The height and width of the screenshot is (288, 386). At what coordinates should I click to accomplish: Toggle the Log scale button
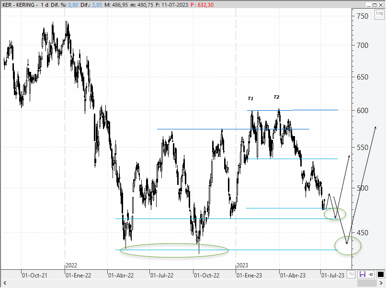click(379, 14)
